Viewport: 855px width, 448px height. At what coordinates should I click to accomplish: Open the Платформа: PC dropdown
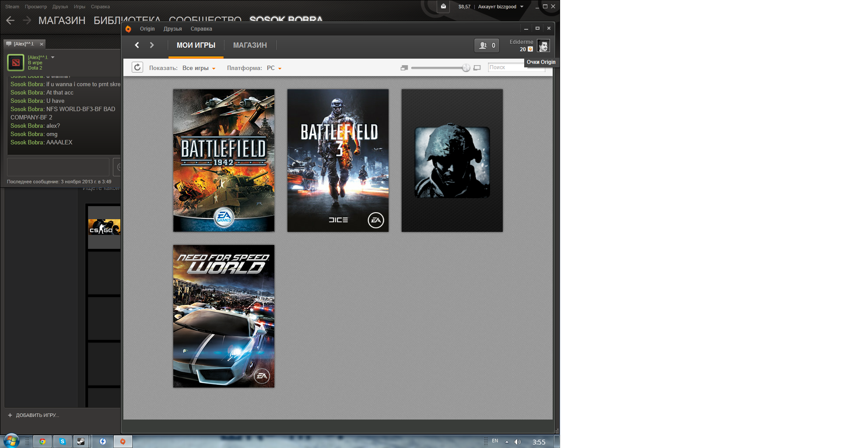[x=274, y=68]
